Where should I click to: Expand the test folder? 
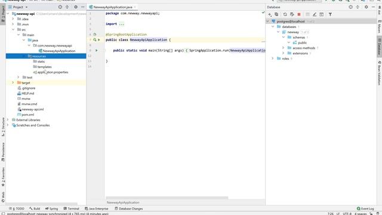click(x=19, y=77)
